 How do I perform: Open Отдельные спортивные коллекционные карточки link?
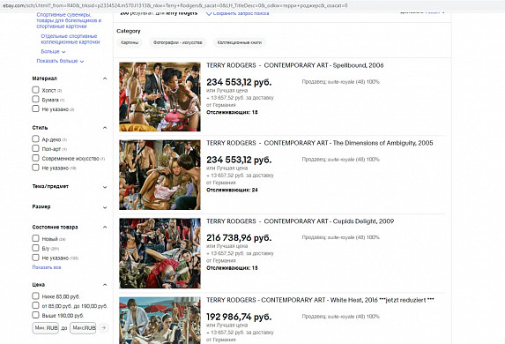click(x=71, y=39)
